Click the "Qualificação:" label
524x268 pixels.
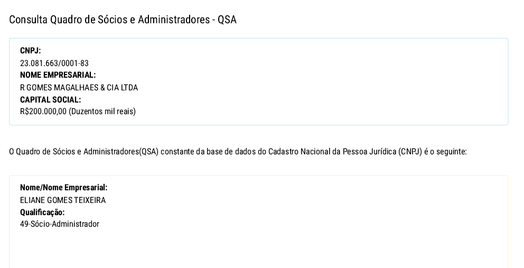point(42,212)
